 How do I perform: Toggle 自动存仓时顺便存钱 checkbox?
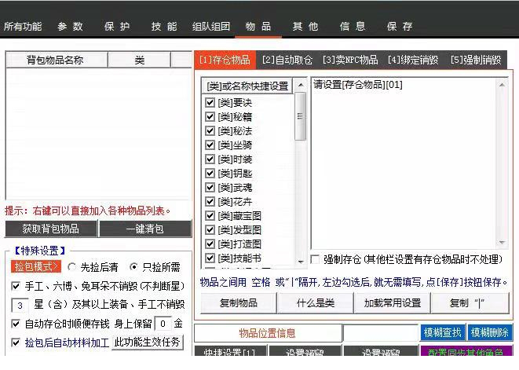tap(16, 324)
